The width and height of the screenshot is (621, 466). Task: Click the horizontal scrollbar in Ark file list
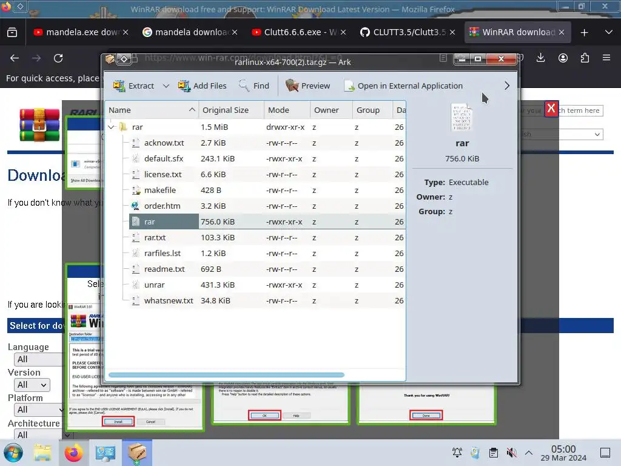(226, 375)
